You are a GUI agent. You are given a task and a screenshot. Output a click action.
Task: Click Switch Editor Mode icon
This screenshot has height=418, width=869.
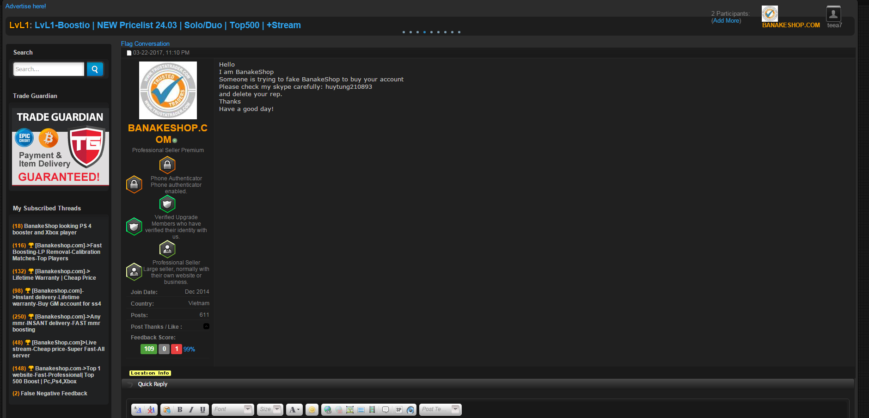point(138,410)
